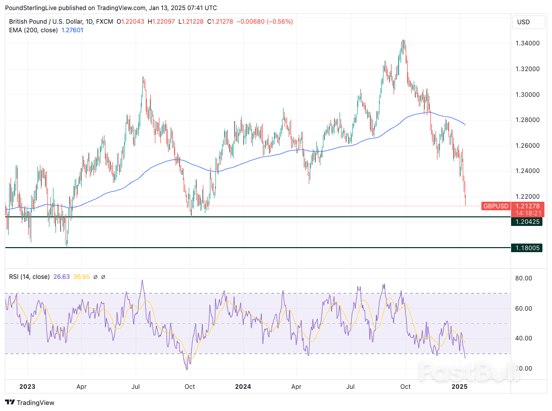
Task: Click the purple RSI reading 26.63
Action: (x=62, y=276)
